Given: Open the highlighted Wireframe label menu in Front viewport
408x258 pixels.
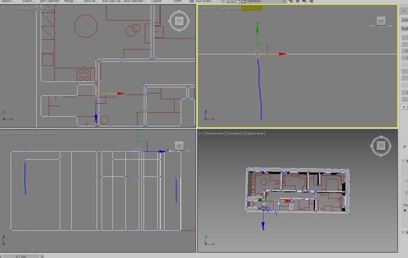Looking at the screenshot, I should tap(251, 8).
